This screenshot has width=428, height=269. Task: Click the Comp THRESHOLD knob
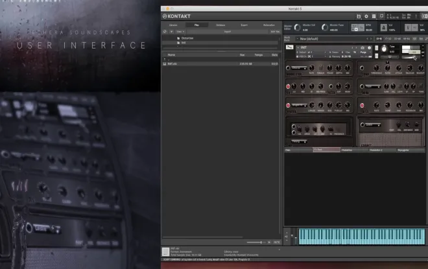pyautogui.click(x=376, y=67)
